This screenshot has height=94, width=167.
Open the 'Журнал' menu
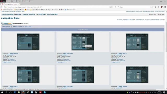[x=13, y=1]
